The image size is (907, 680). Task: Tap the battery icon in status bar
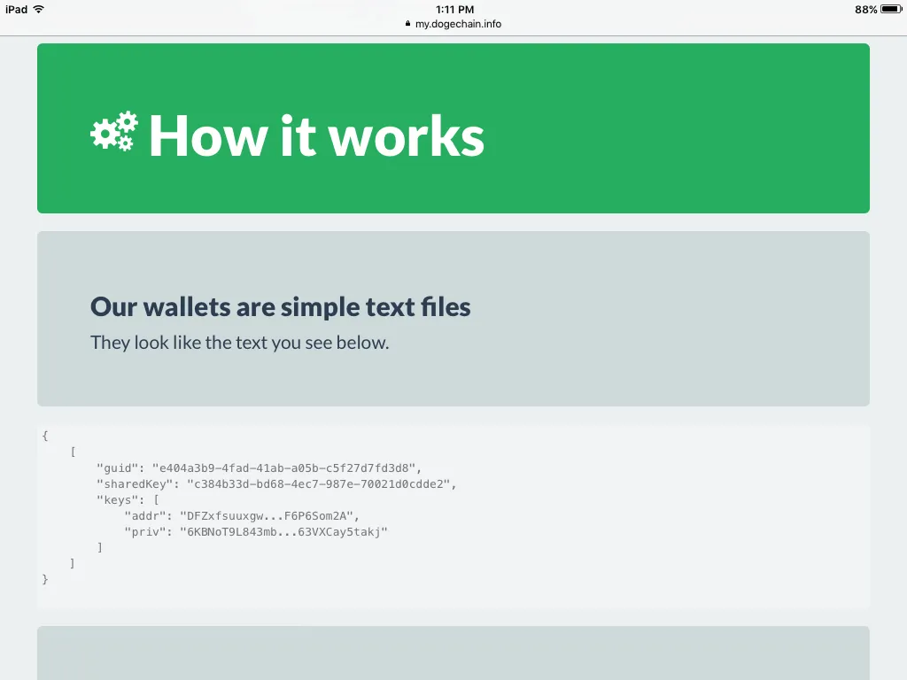(891, 9)
